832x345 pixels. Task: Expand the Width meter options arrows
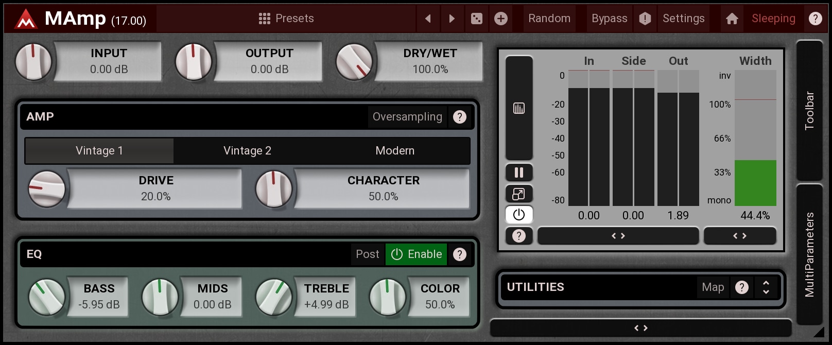click(739, 236)
